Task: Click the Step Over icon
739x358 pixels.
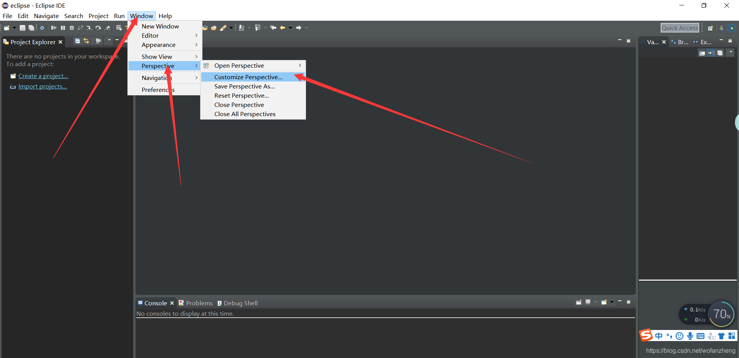Action: pos(98,28)
